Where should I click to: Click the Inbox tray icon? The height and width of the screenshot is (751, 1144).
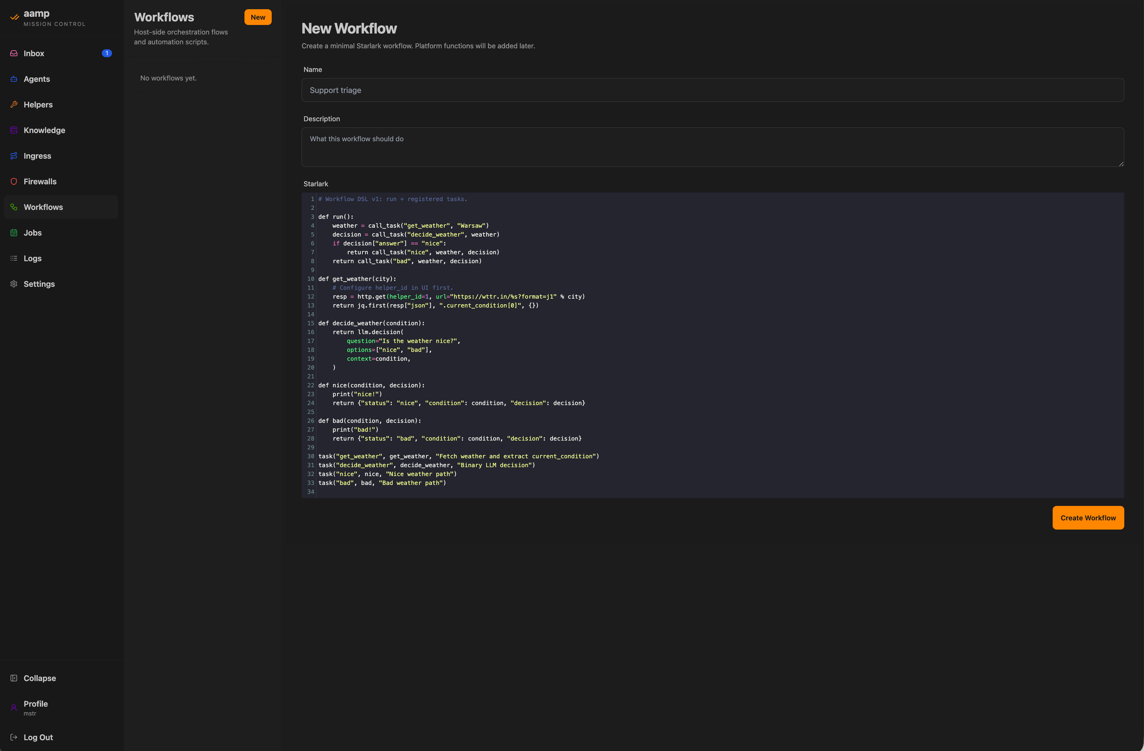tap(14, 53)
